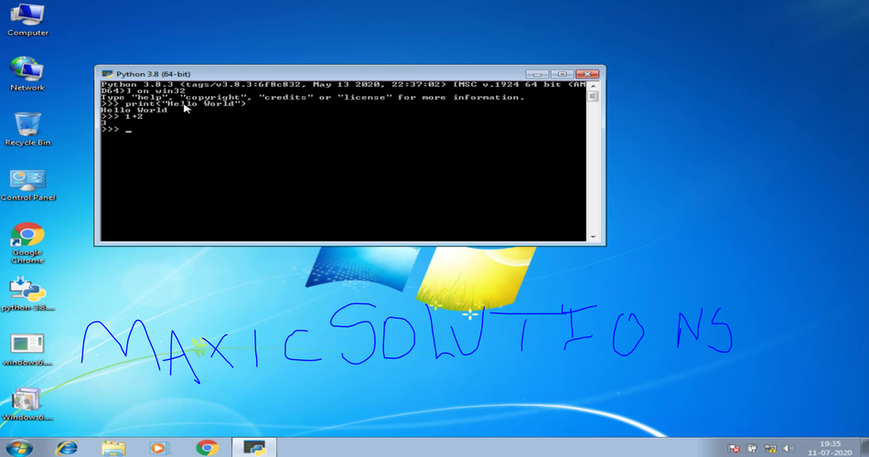Open the Python window system menu icon

(107, 73)
